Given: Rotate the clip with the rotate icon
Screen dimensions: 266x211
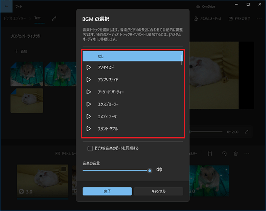Looking at the screenshot, I should [224, 154].
